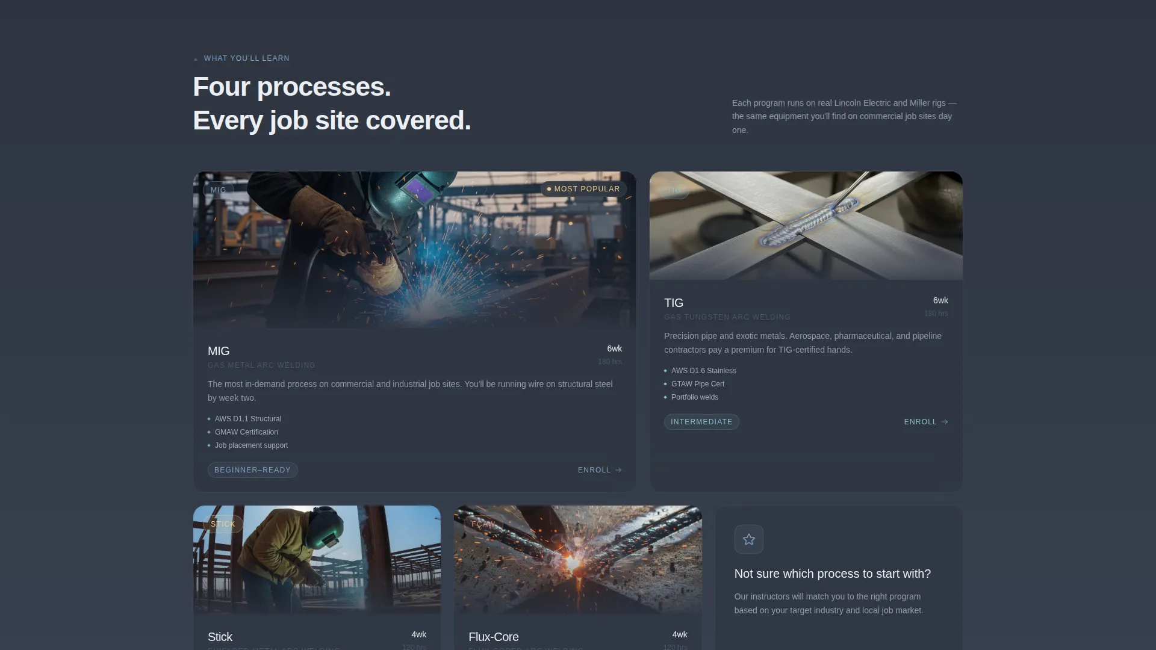This screenshot has height=650, width=1156.
Task: Click the TIG tag on the weld photo
Action: pos(674,190)
